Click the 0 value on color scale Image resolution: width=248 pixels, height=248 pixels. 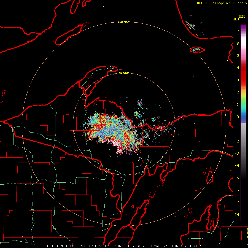tap(238, 117)
